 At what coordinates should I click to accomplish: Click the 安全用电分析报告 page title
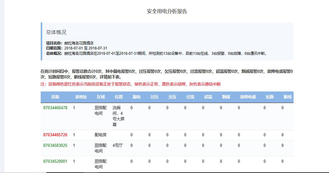click(x=167, y=12)
